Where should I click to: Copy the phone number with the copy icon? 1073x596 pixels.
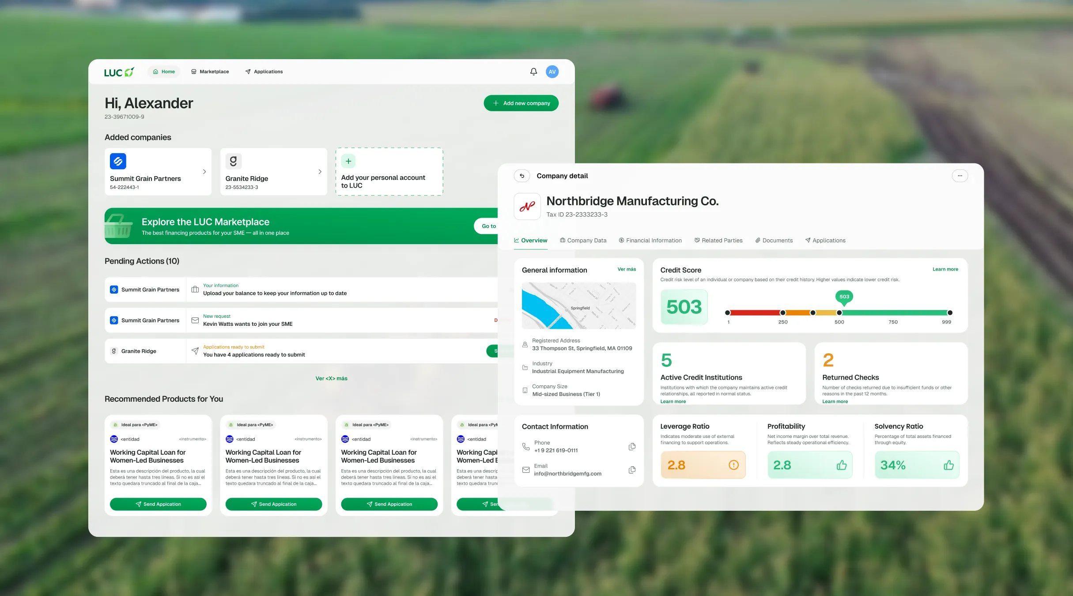(632, 446)
